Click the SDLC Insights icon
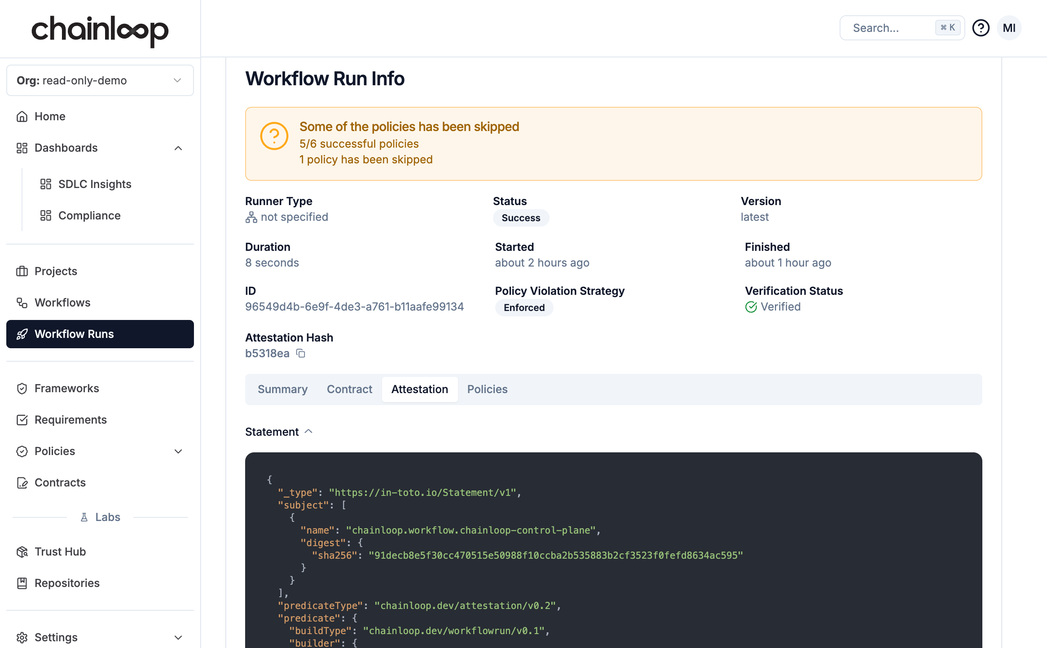The height and width of the screenshot is (648, 1047). [x=46, y=184]
